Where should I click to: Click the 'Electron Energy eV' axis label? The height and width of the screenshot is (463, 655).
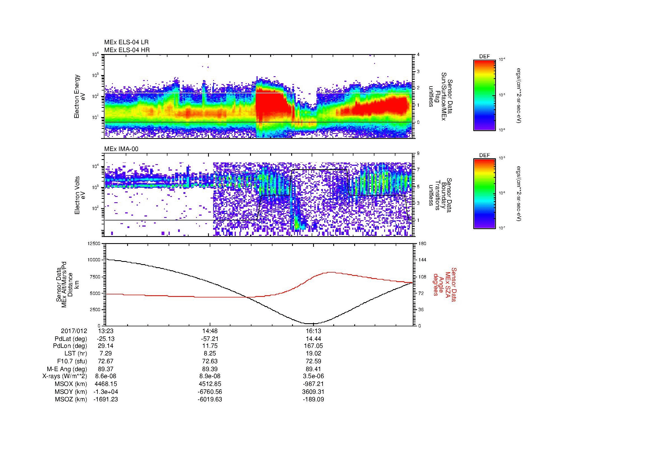[x=80, y=96]
